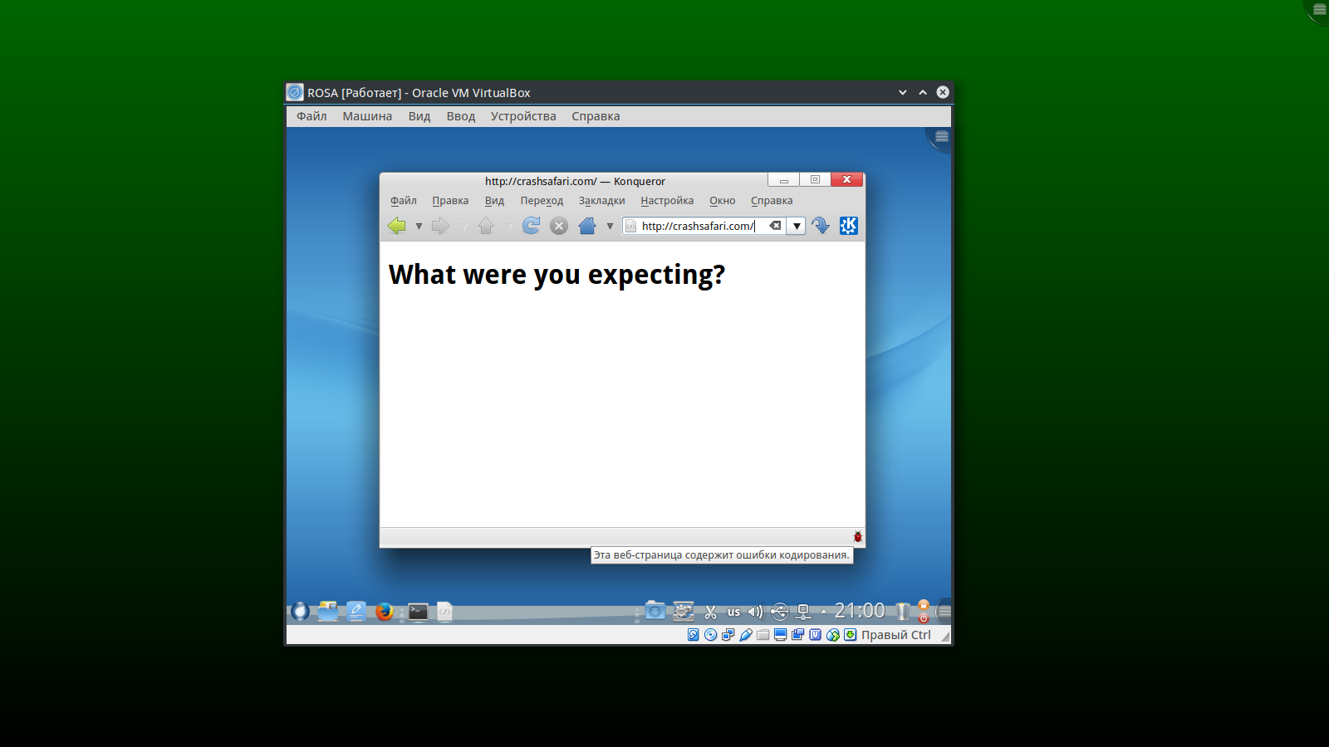Screen dimensions: 1329x747
Task: Click the HTML document icon in the panel
Action: 445,612
